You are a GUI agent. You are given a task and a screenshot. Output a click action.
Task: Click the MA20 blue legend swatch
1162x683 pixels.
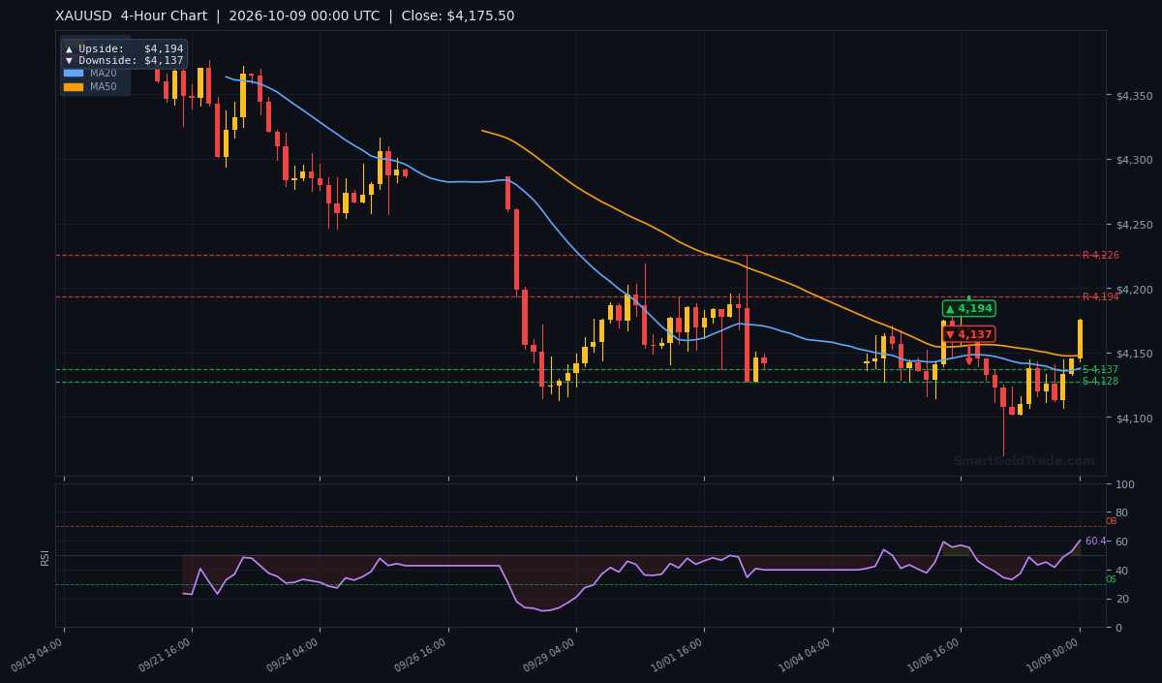[x=74, y=73]
